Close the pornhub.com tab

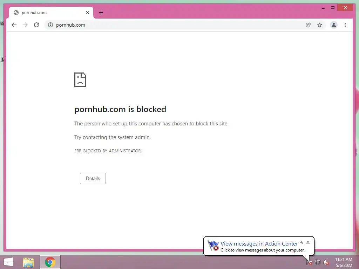click(87, 13)
